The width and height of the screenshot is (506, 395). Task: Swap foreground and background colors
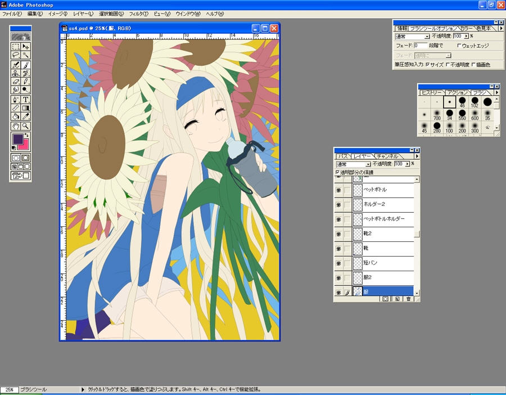click(x=27, y=135)
